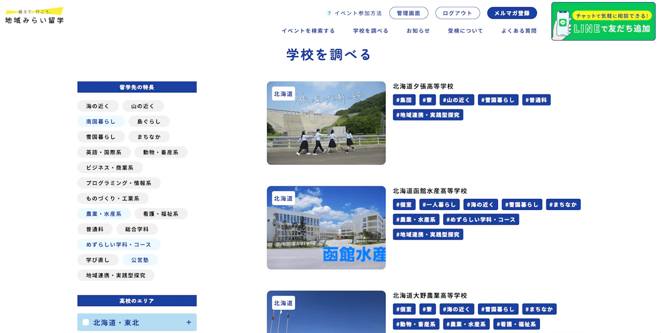The height and width of the screenshot is (333, 661).
Task: Open the 北海道大野農業高等学校 title link
Action: point(430,295)
